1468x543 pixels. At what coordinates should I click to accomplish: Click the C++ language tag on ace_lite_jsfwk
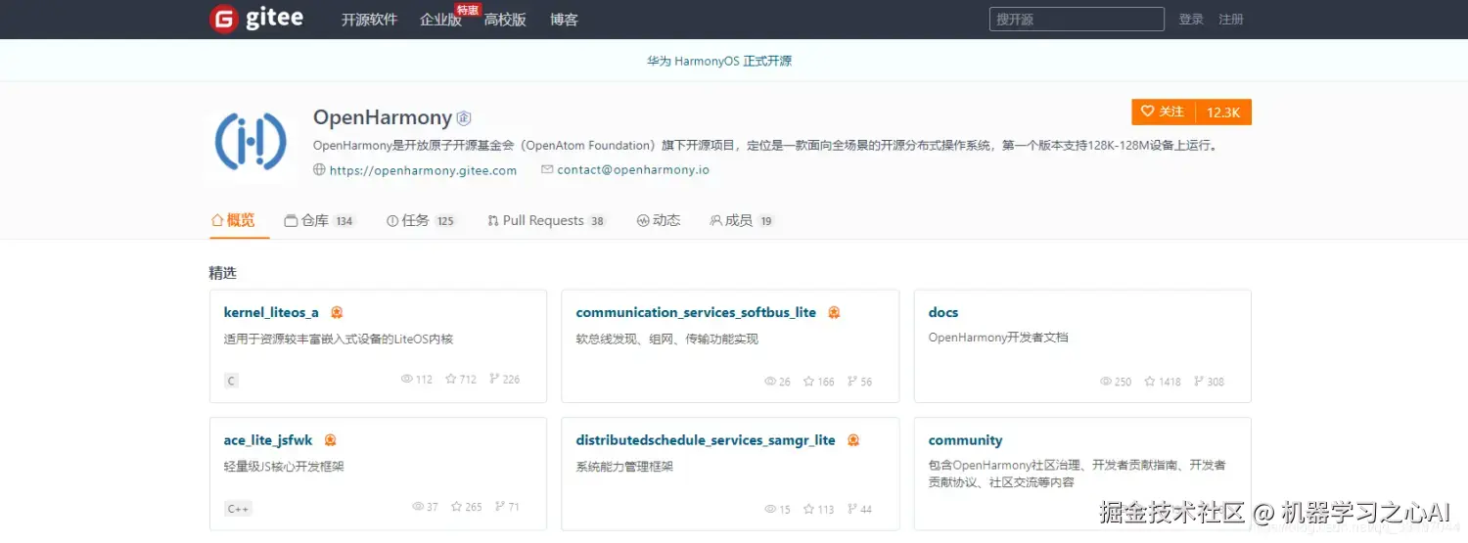[x=239, y=509]
